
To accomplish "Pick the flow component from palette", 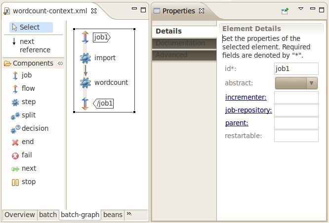I will (x=28, y=88).
